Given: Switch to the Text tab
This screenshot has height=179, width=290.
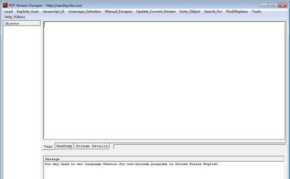Looking at the screenshot, I should pos(48,147).
